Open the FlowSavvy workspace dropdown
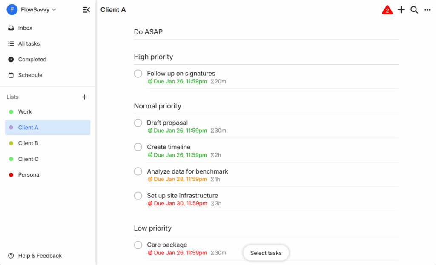 pyautogui.click(x=36, y=9)
